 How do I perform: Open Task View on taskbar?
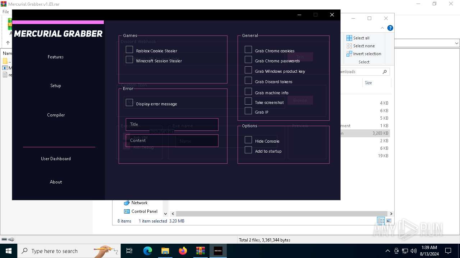pos(129,251)
